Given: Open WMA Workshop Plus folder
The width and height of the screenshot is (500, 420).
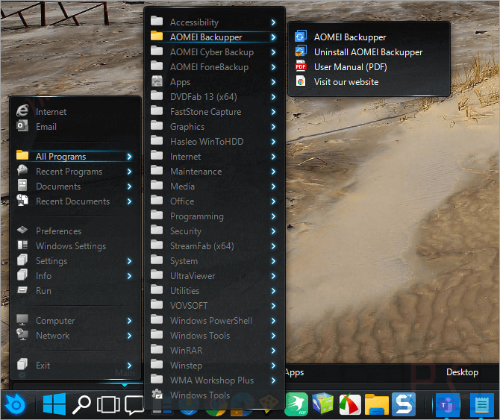Looking at the screenshot, I should pyautogui.click(x=213, y=380).
